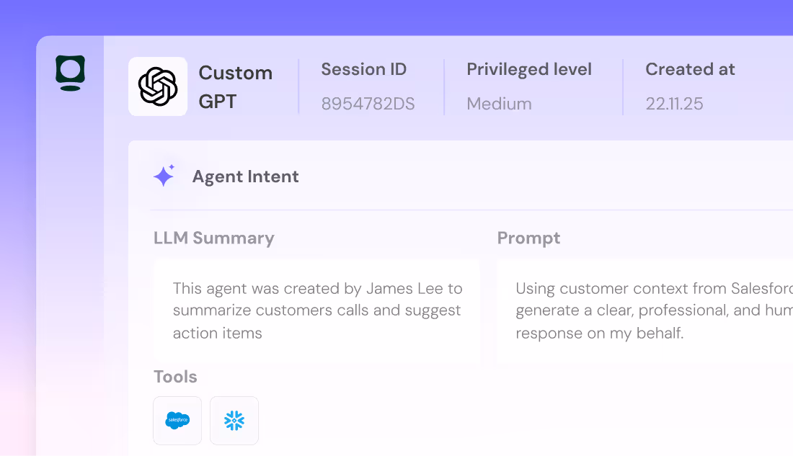Switch to the Prompt panel
This screenshot has width=793, height=456.
(528, 238)
